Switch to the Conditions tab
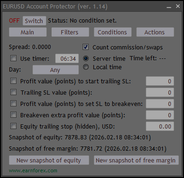 pyautogui.click(x=113, y=32)
